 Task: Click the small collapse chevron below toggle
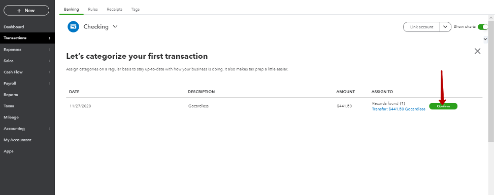coord(485,39)
